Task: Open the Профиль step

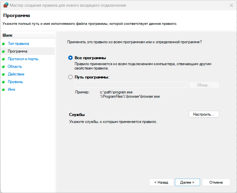Action: coord(15,82)
